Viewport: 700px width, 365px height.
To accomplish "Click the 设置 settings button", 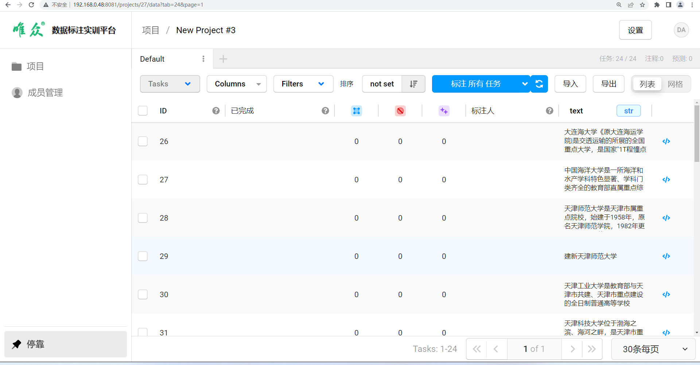I will 635,30.
